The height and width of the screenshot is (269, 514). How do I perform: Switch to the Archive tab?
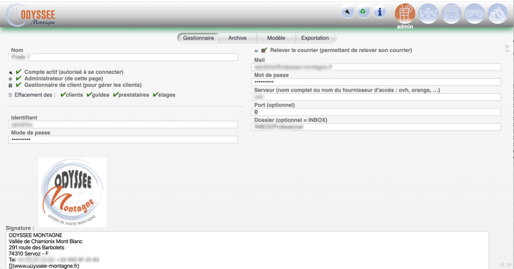pyautogui.click(x=237, y=38)
